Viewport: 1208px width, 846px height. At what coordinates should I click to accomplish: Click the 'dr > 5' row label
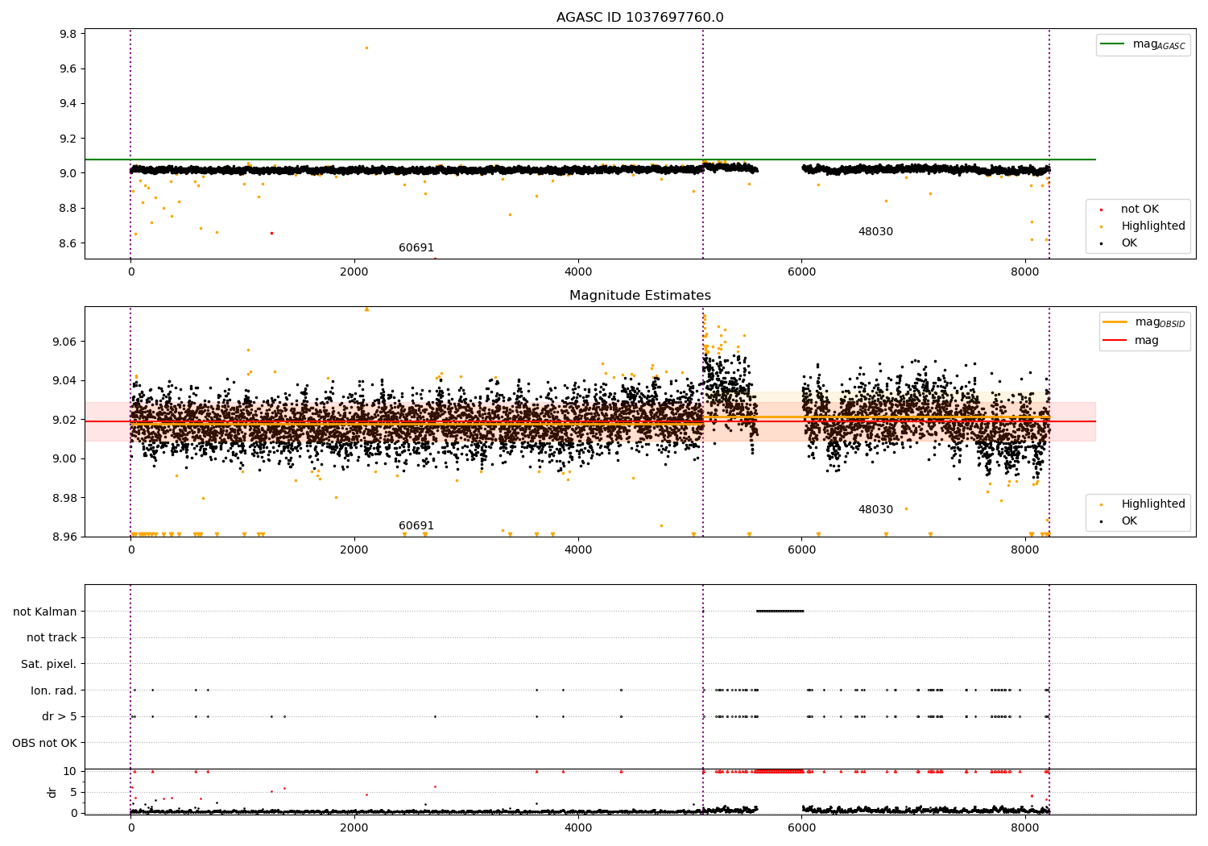point(60,717)
